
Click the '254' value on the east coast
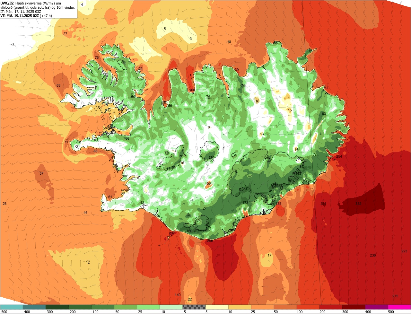point(339,157)
